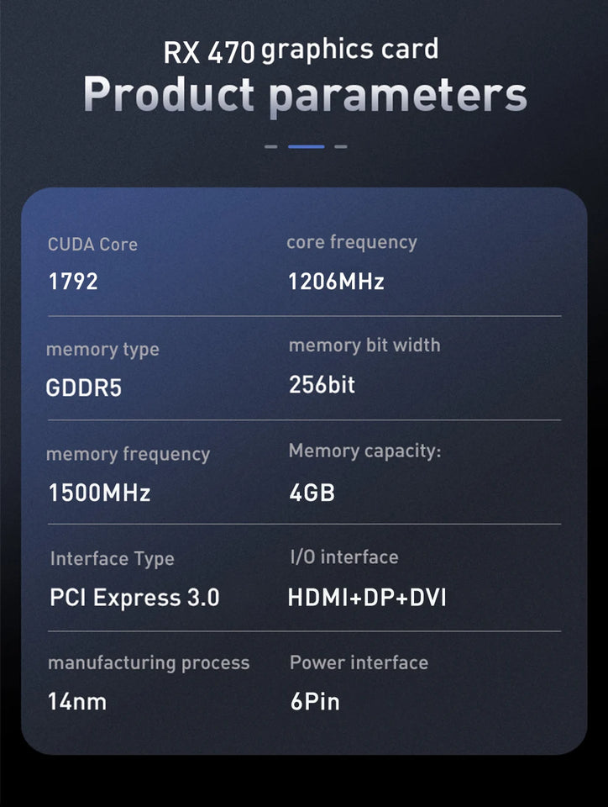Screen dimensions: 608x807
Task: Click the 1206MHz core frequency value
Action: [336, 282]
